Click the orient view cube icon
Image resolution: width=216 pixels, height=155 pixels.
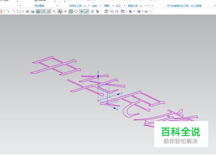pos(139,12)
